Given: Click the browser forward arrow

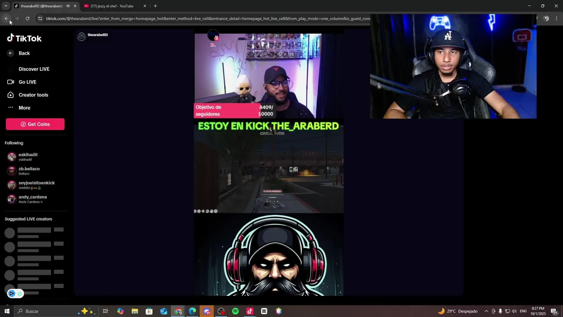Looking at the screenshot, I should pyautogui.click(x=17, y=18).
